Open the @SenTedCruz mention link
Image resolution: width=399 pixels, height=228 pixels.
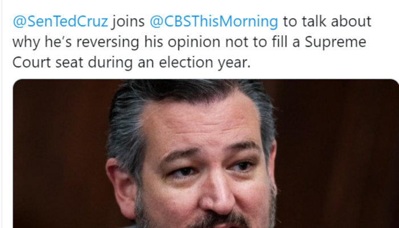coord(60,22)
